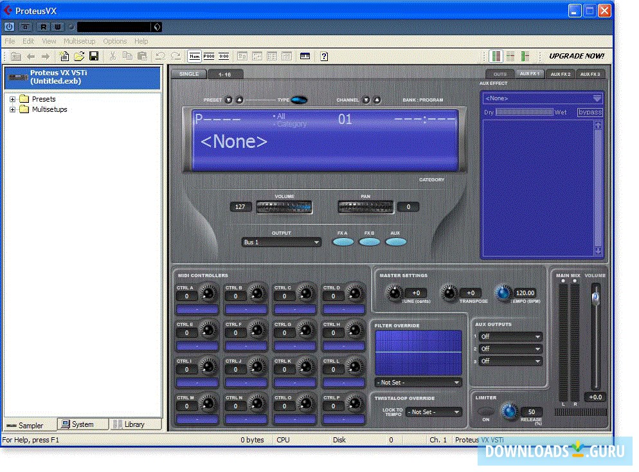Open Aux Output 1 Off dropdown
This screenshot has height=472, width=639.
[x=510, y=337]
